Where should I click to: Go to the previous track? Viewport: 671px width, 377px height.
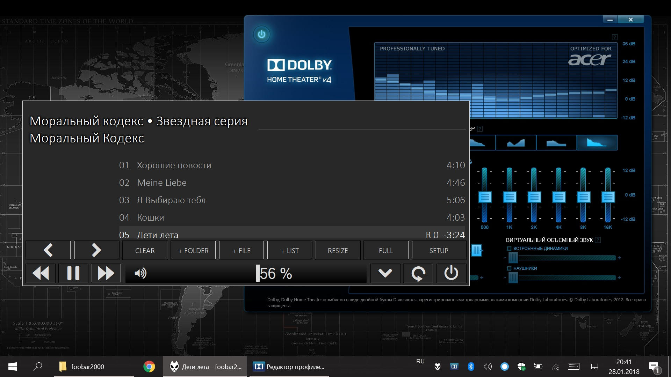coord(41,273)
